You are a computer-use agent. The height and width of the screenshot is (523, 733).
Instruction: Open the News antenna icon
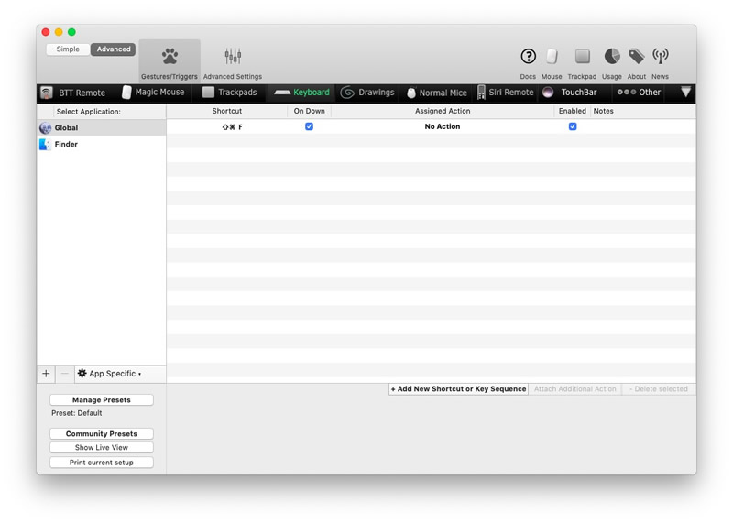coord(660,57)
